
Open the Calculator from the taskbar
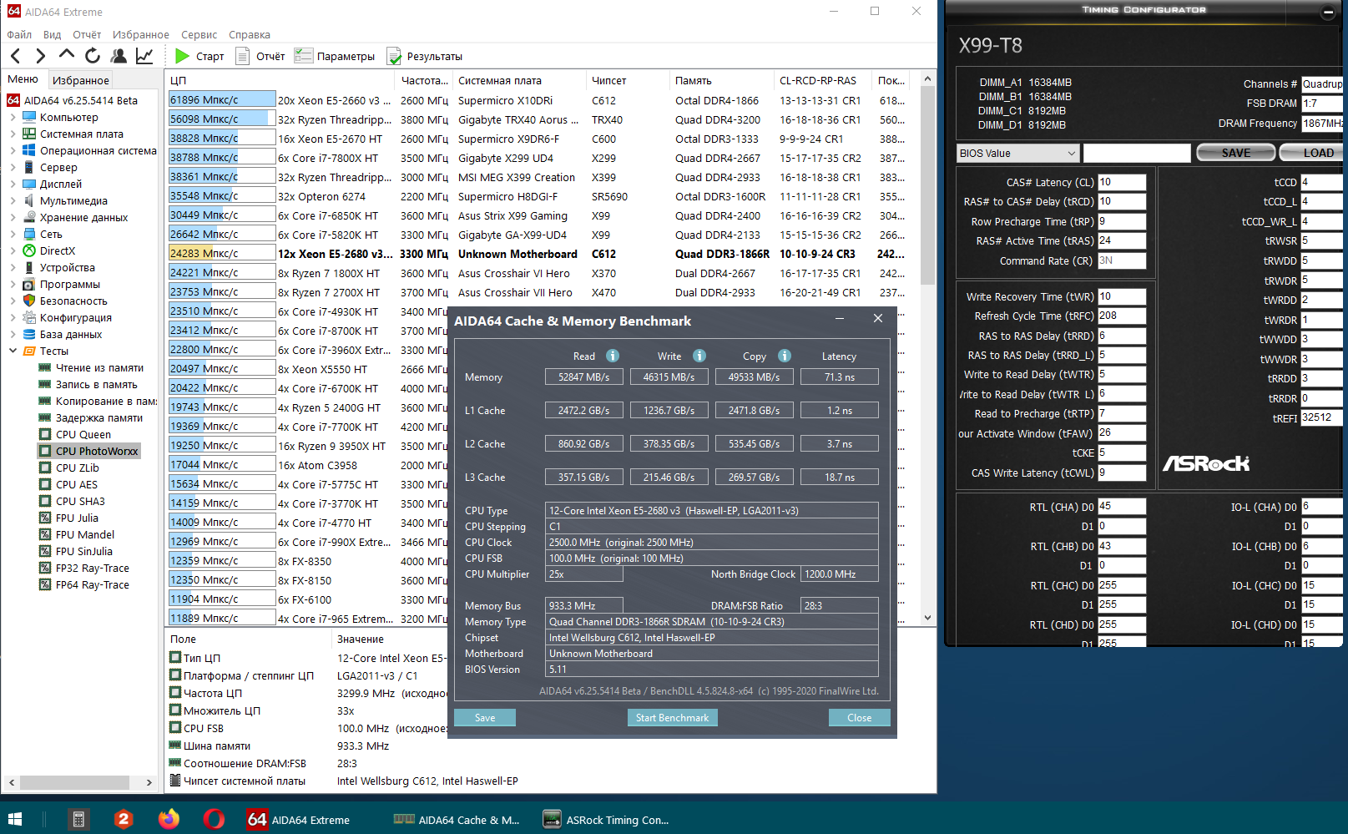pos(78,819)
